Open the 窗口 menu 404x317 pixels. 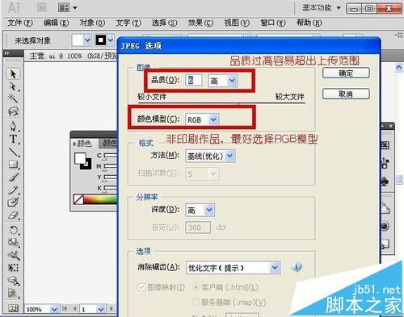[273, 23]
